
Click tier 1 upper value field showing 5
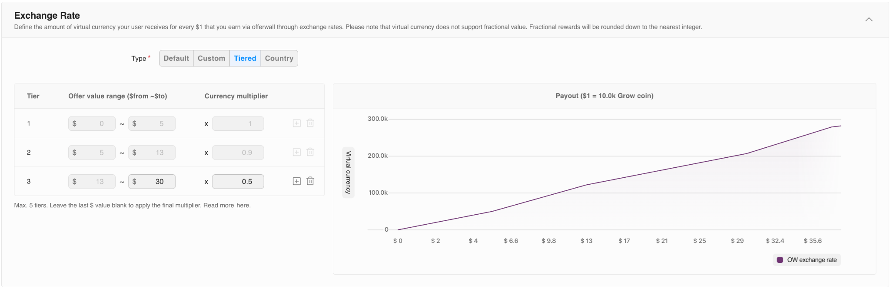pyautogui.click(x=152, y=124)
